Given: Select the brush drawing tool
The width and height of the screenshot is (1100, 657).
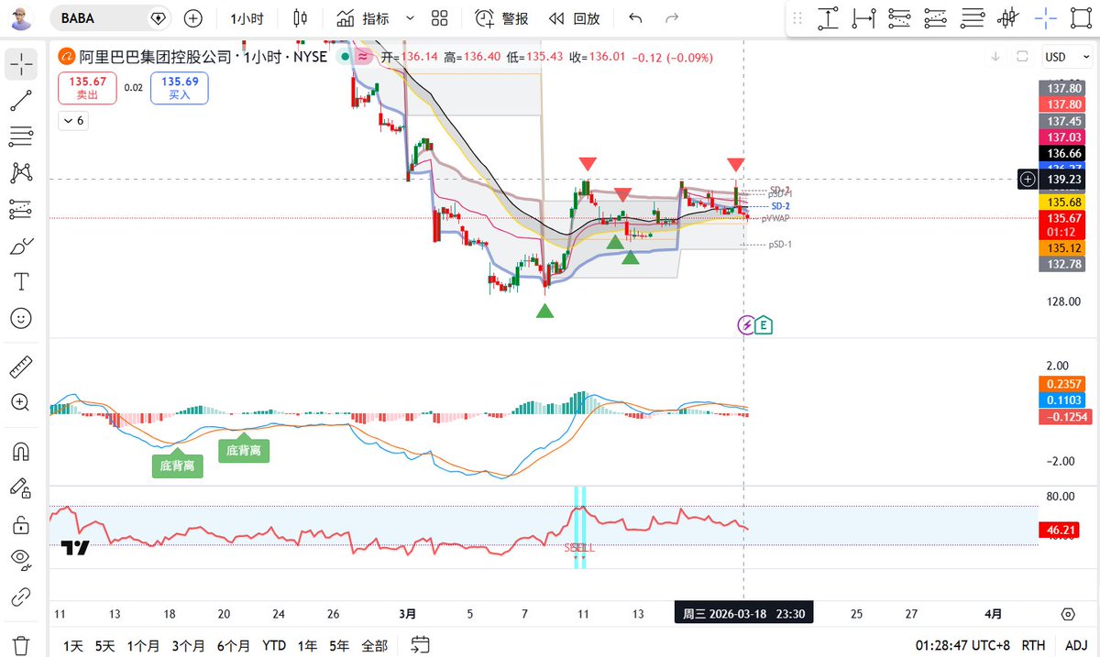Looking at the screenshot, I should [x=21, y=246].
